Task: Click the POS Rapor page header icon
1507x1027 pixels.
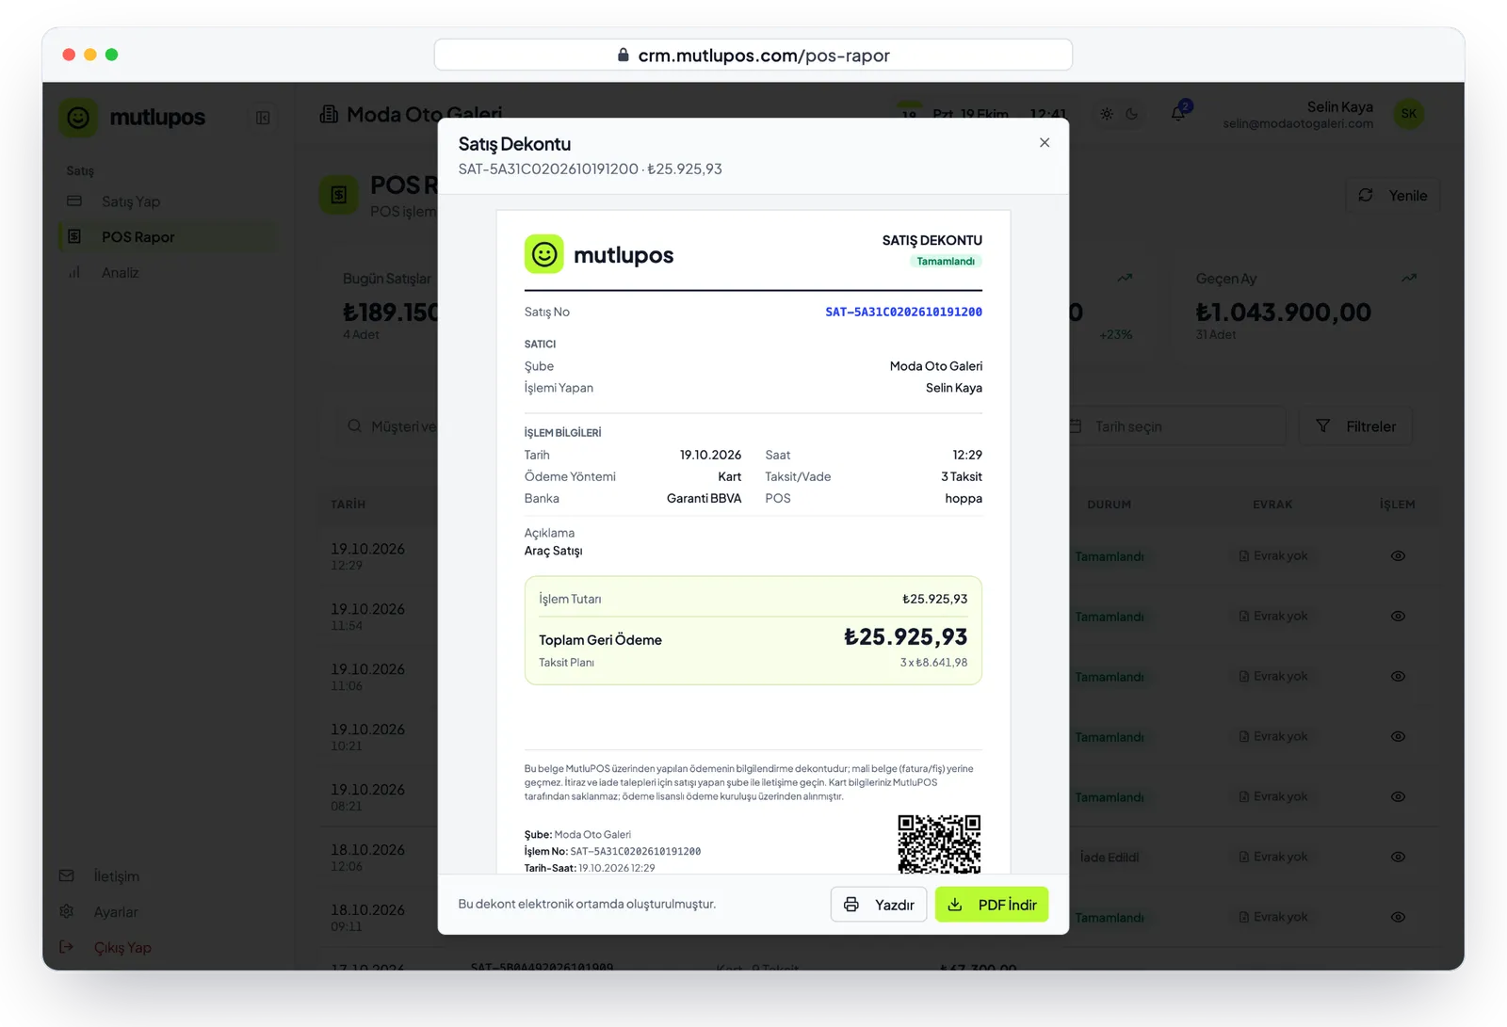Action: pyautogui.click(x=339, y=195)
